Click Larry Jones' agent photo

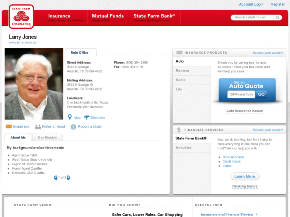tap(34, 84)
